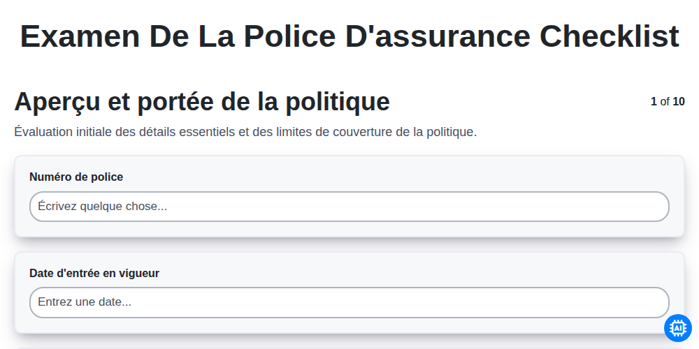Image resolution: width=699 pixels, height=349 pixels.
Task: Click the bold '1' current page number
Action: (x=654, y=101)
